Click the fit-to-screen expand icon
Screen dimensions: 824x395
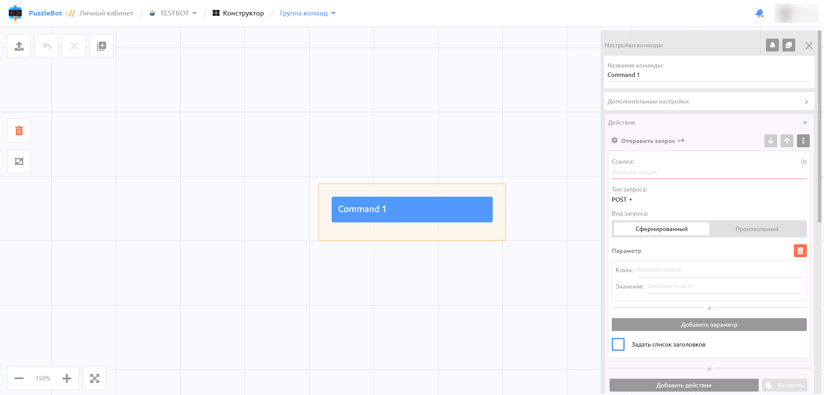coord(95,378)
